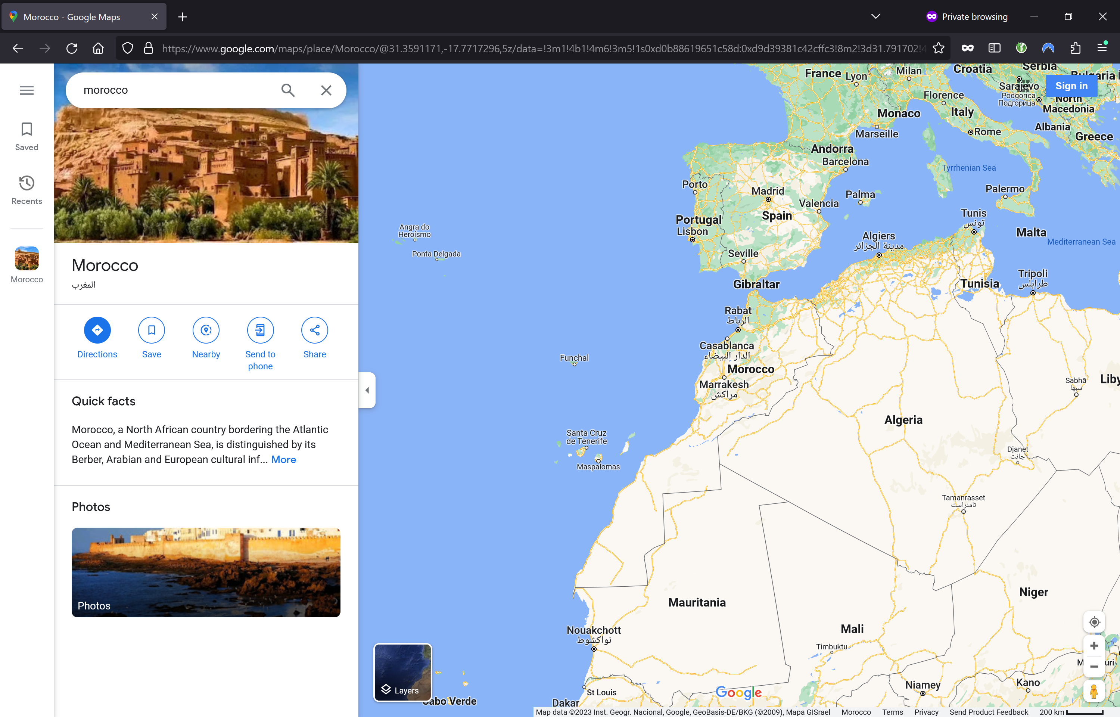Image resolution: width=1120 pixels, height=717 pixels.
Task: Open the Morocco Photos thumbnail
Action: coord(206,572)
